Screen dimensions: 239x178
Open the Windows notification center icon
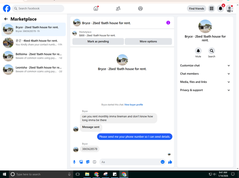[x=233, y=174]
